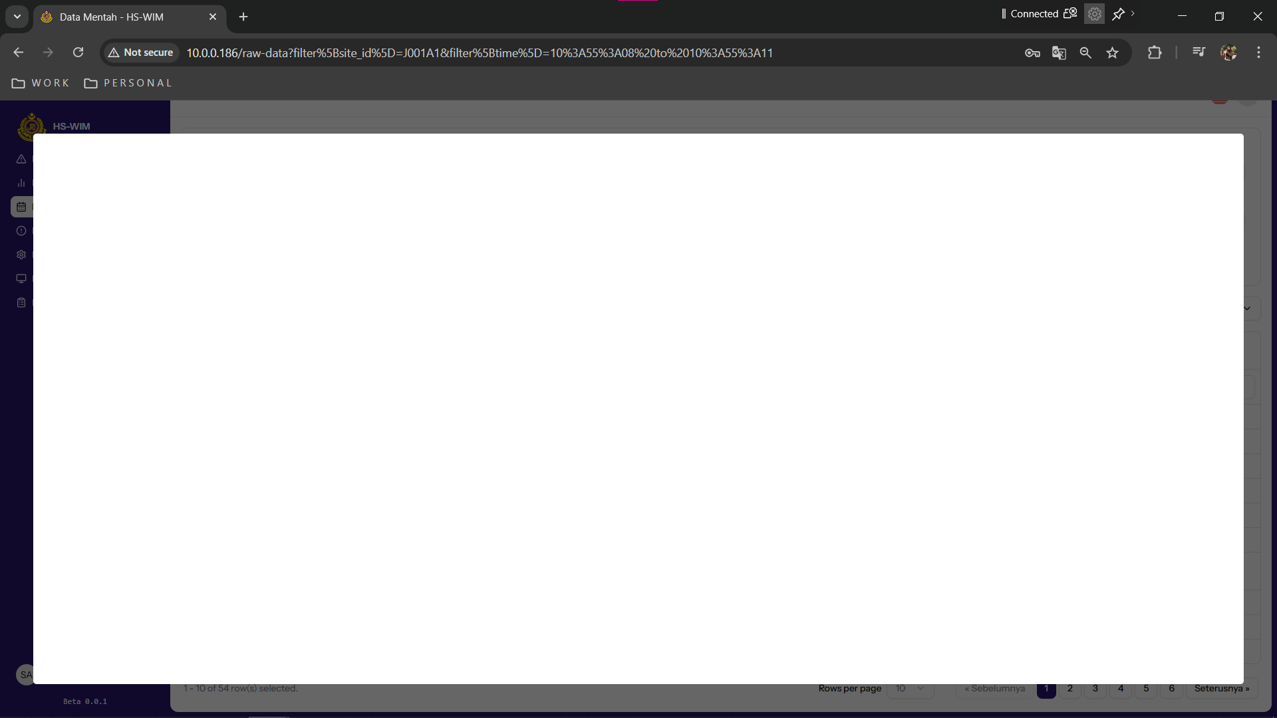Click the Google Translate icon
This screenshot has width=1277, height=718.
tap(1059, 53)
